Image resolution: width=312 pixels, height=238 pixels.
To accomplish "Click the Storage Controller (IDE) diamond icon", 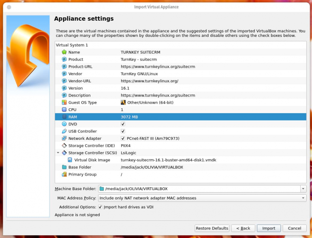I will [64, 146].
